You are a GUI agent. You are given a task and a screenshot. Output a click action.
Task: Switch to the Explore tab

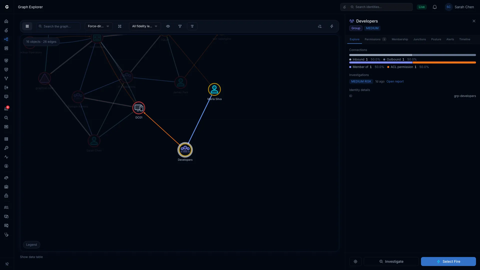(354, 39)
